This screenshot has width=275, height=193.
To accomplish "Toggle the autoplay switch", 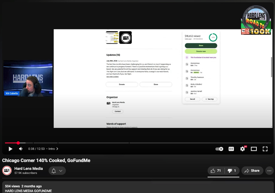I will 219,149.
